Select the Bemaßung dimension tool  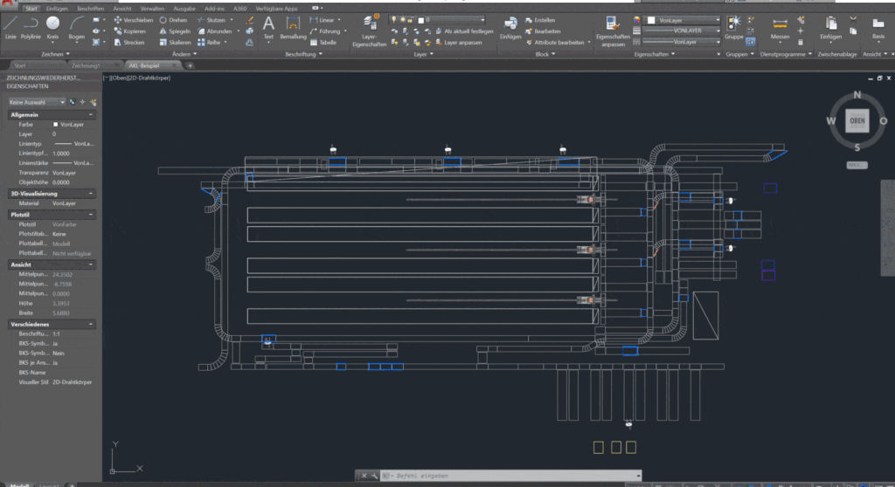(293, 28)
